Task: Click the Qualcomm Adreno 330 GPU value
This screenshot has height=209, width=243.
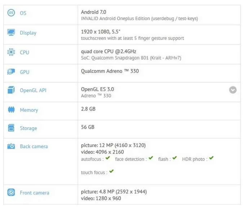Action: [x=110, y=71]
